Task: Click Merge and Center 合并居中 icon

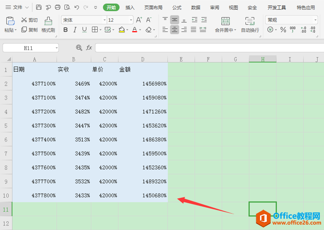Action: point(225,21)
